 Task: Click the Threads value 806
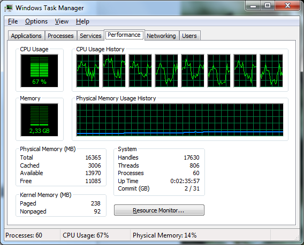(194, 165)
